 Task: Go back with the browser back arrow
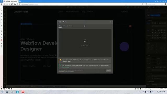coord(2,4)
